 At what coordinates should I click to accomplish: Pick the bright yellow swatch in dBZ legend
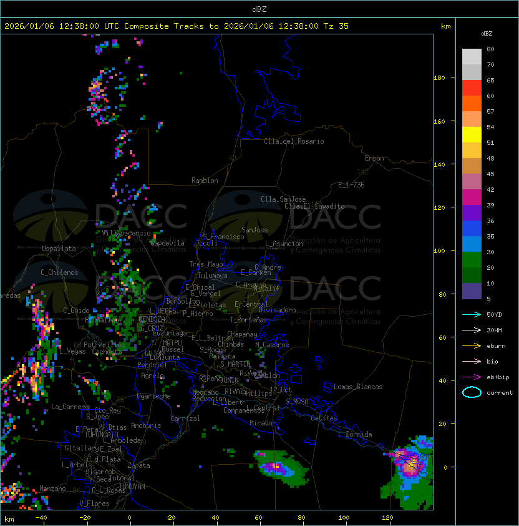click(x=472, y=135)
